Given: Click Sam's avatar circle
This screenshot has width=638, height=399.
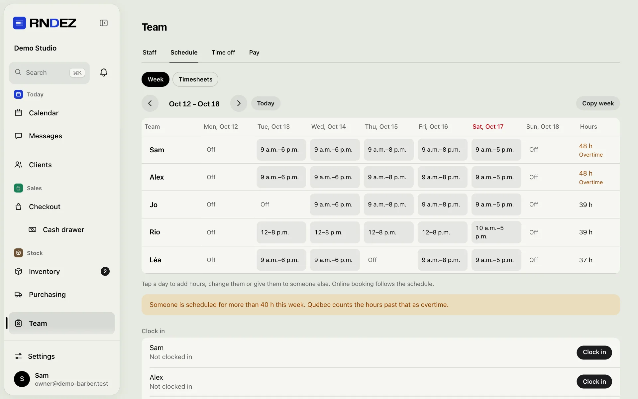Looking at the screenshot, I should (x=22, y=379).
